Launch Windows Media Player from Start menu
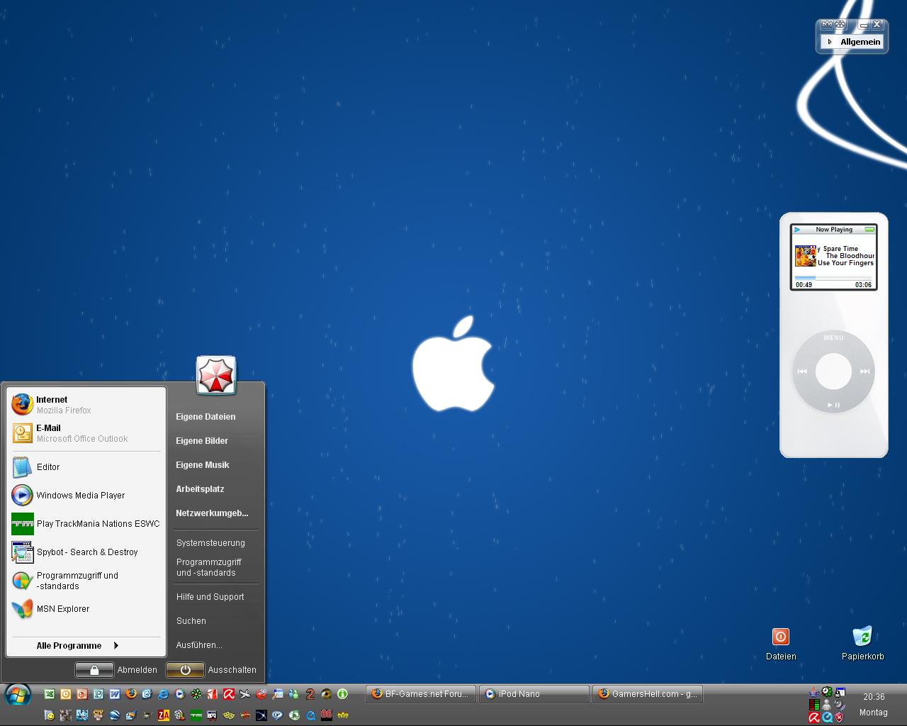Image resolution: width=907 pixels, height=726 pixels. click(x=86, y=496)
